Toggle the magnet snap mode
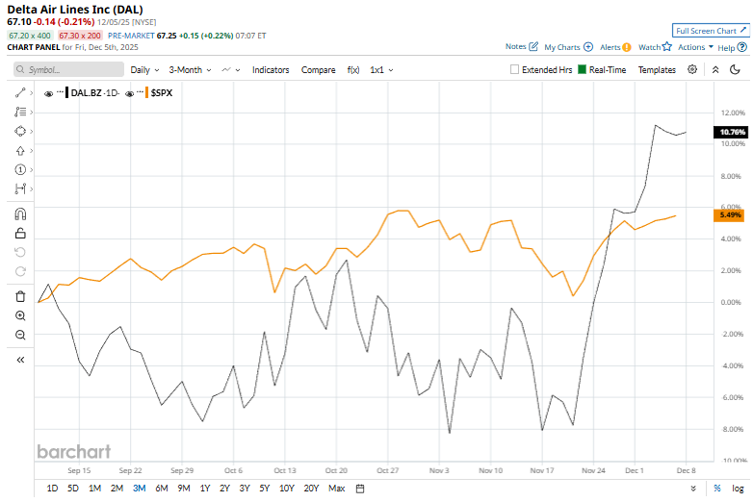 click(x=20, y=213)
